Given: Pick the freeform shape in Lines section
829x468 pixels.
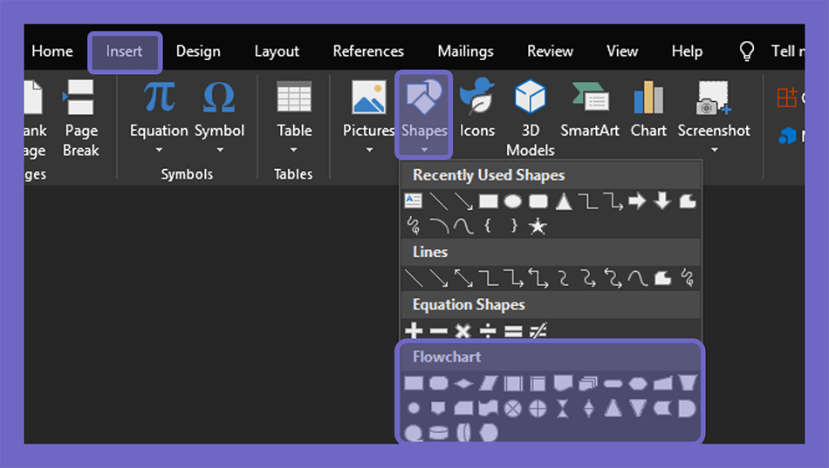Looking at the screenshot, I should 662,278.
